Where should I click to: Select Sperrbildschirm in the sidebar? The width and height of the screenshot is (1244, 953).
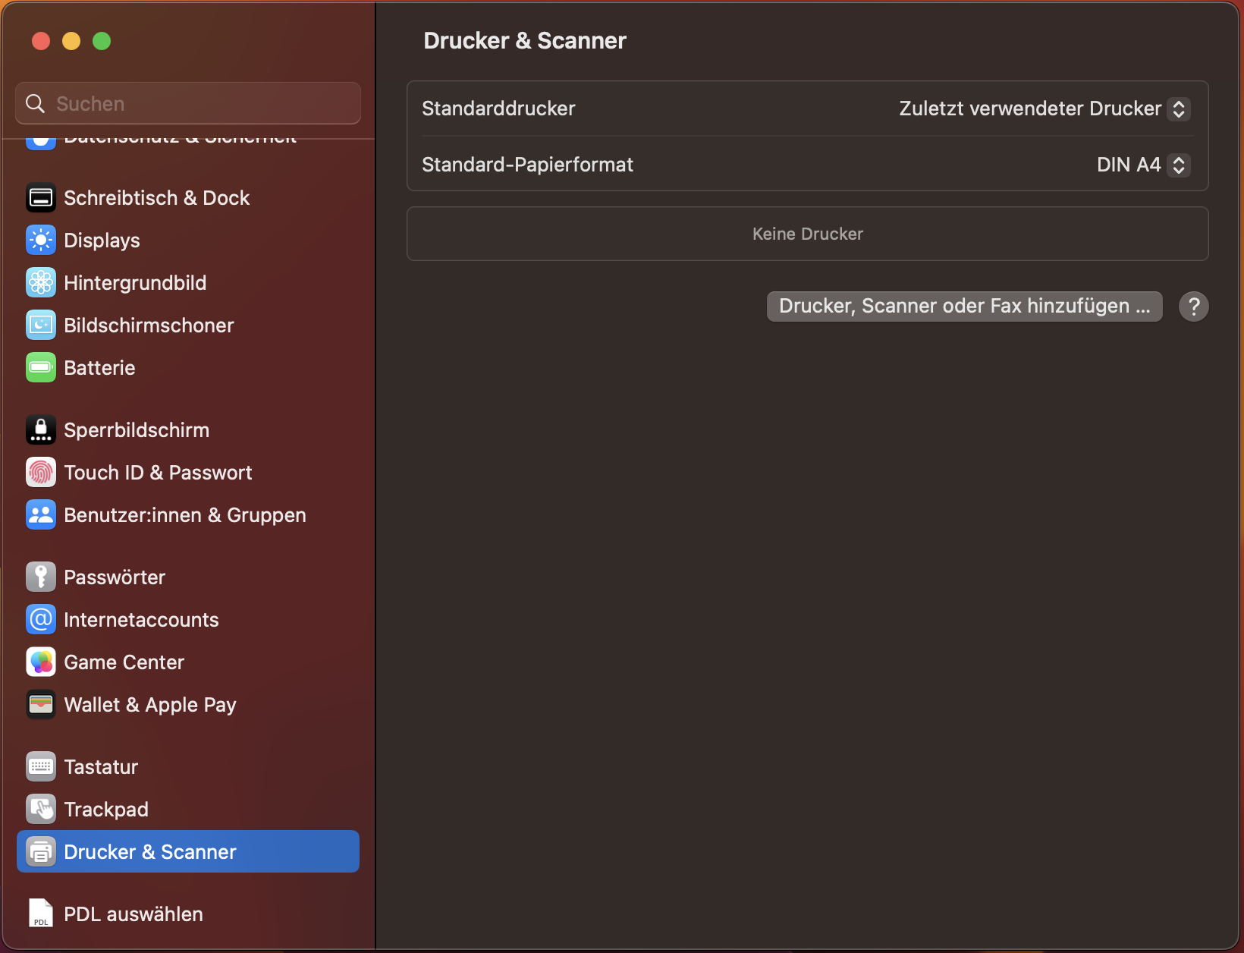(137, 430)
